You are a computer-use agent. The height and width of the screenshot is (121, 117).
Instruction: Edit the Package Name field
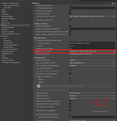[92, 43]
